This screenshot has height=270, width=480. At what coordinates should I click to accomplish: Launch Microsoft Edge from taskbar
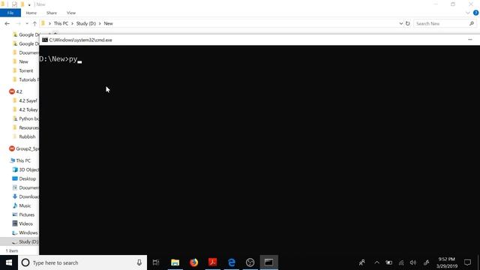click(x=232, y=262)
